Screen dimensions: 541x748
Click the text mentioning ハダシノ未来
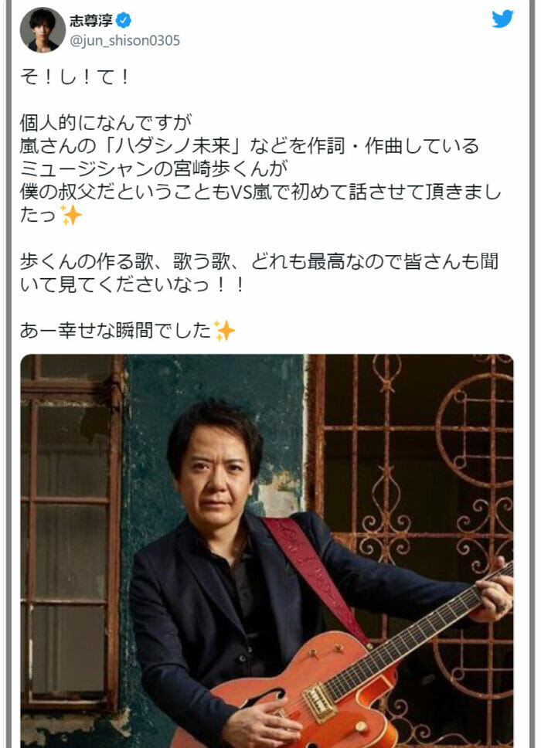[249, 146]
